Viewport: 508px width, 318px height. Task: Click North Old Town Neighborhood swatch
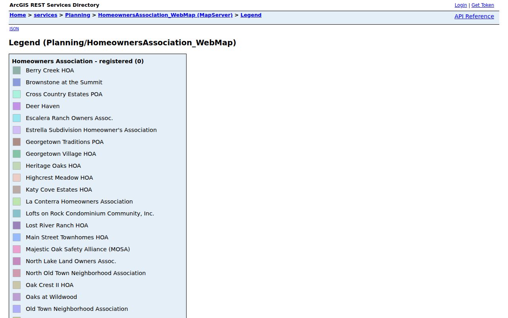tap(17, 273)
